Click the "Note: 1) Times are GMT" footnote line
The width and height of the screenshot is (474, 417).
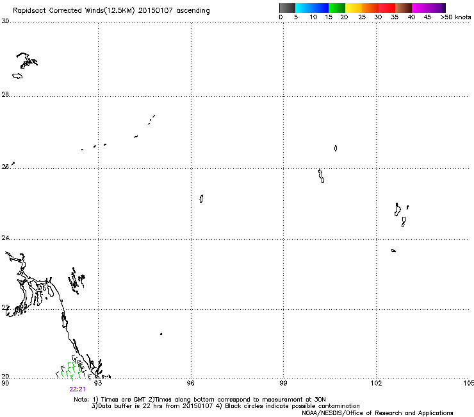[199, 400]
